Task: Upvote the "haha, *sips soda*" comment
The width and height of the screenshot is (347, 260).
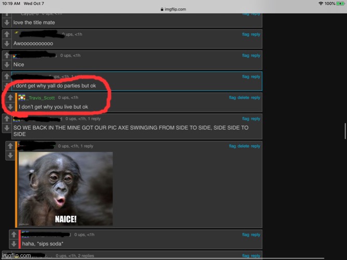Action: tap(13, 235)
